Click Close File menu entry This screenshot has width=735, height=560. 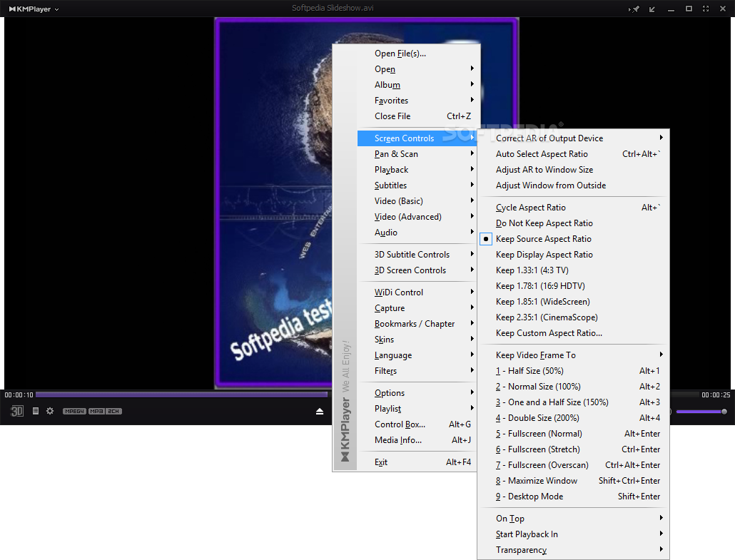point(417,116)
